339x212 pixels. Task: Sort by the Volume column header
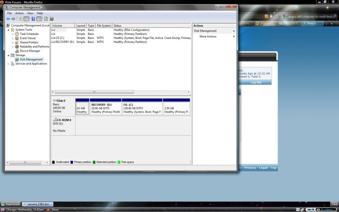(x=63, y=25)
